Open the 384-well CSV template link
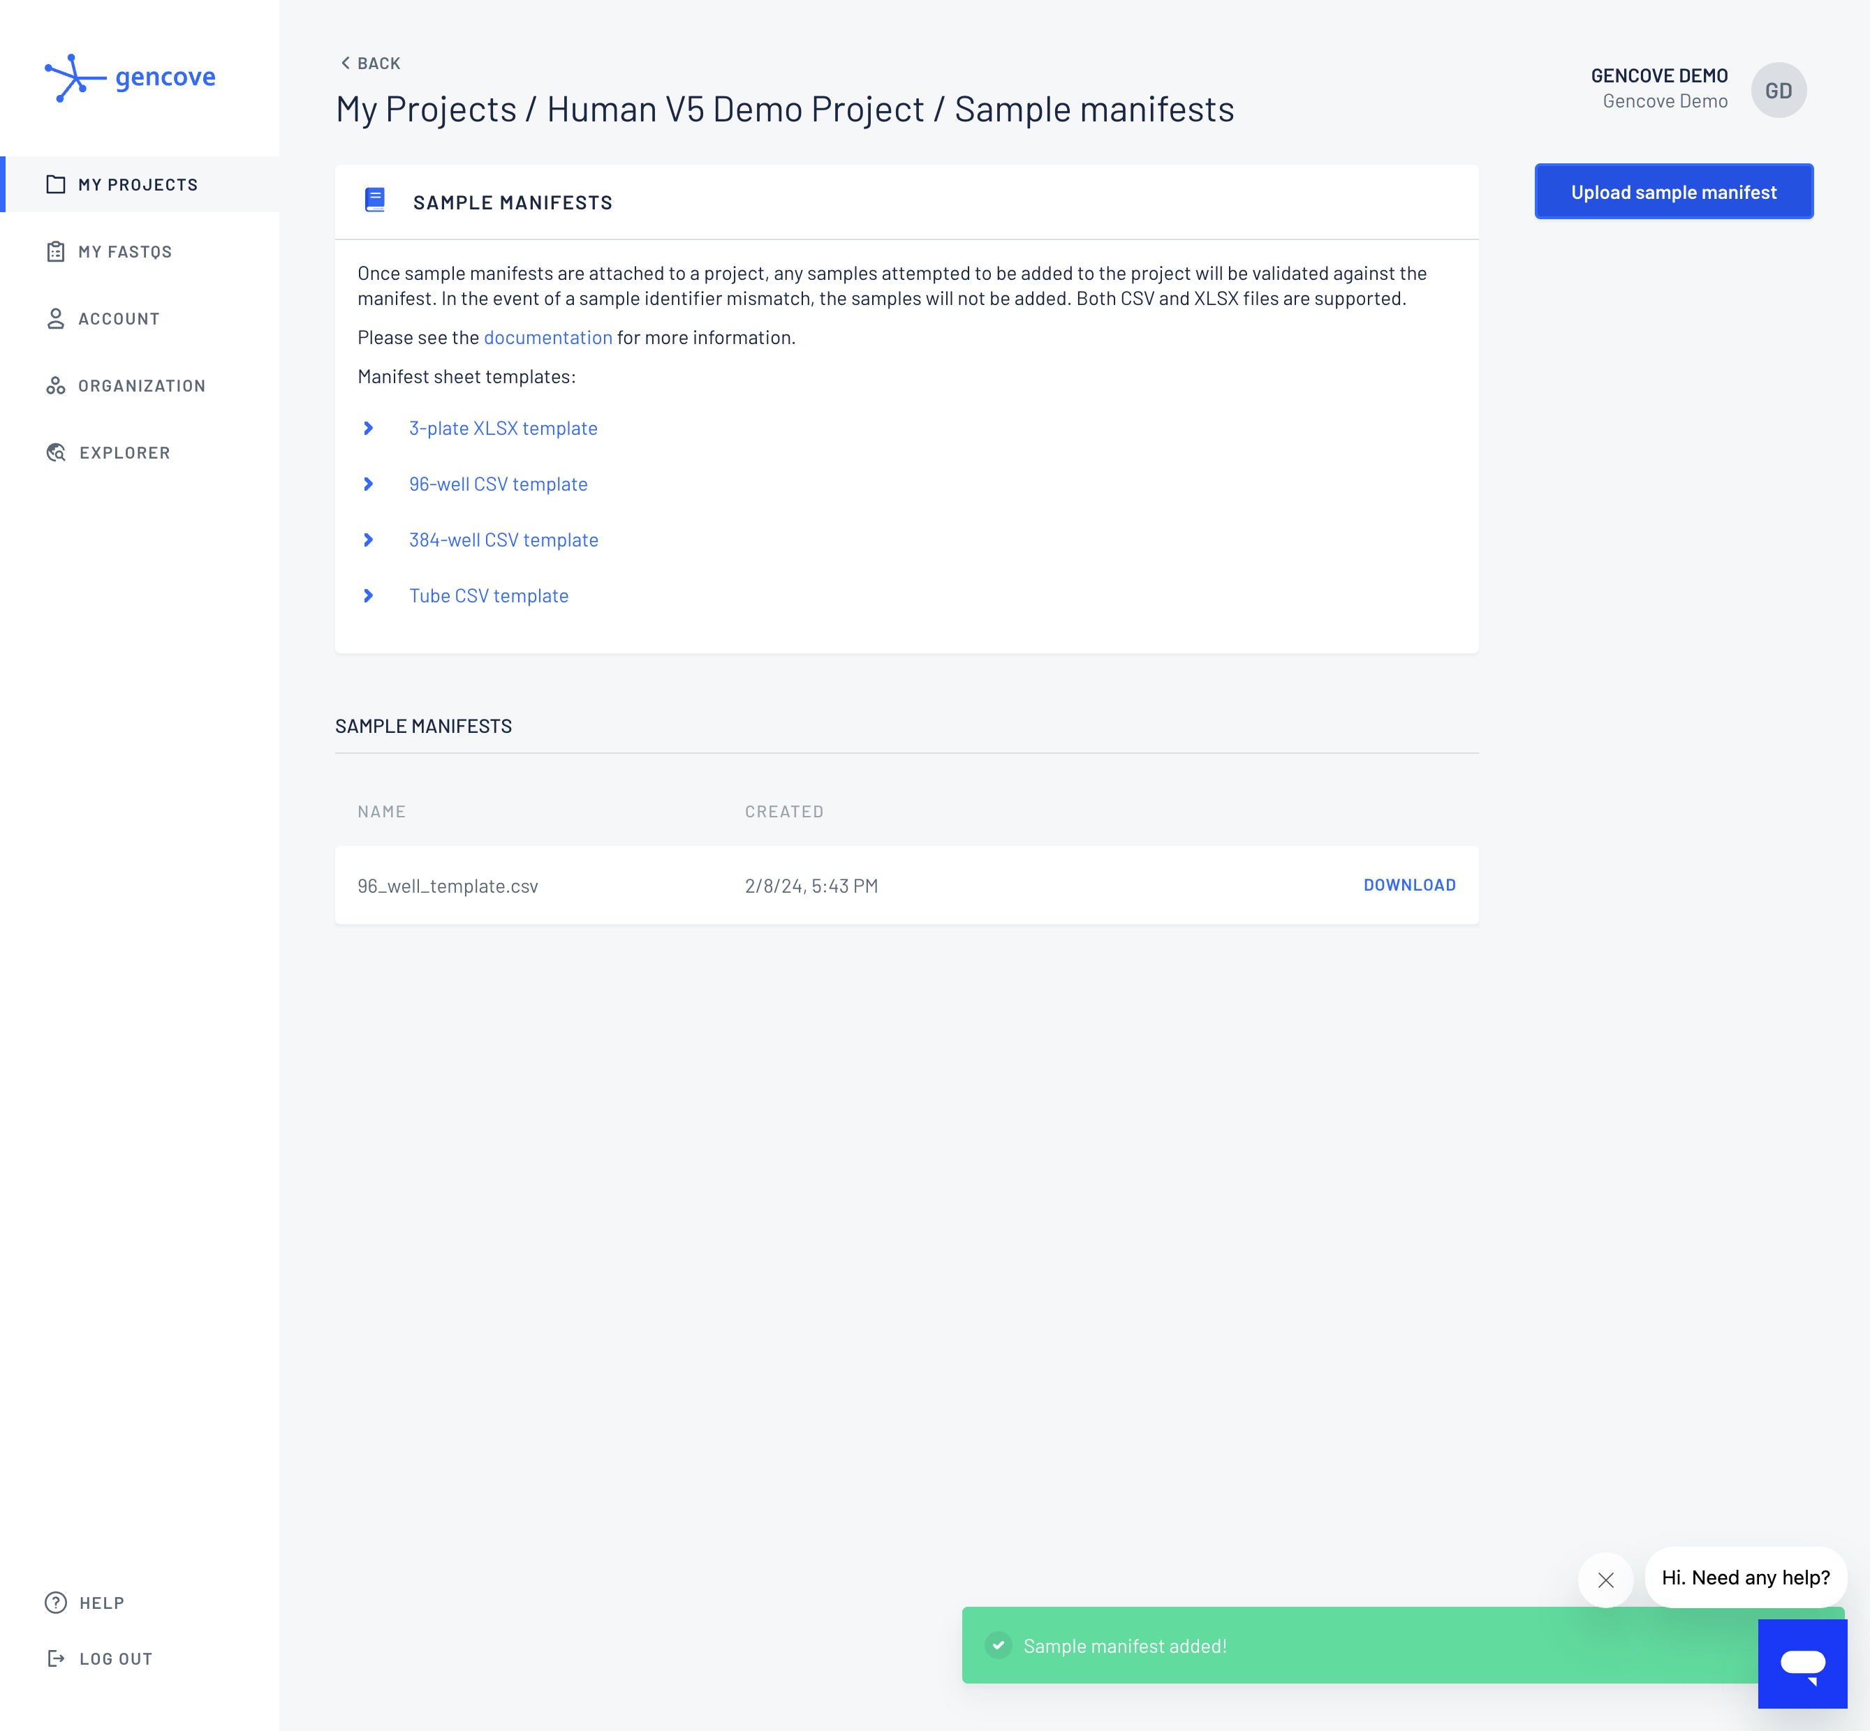Viewport: 1870px width, 1731px height. coord(503,540)
